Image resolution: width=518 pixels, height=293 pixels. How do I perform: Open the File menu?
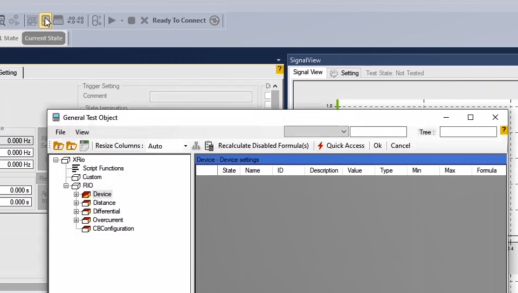(60, 132)
